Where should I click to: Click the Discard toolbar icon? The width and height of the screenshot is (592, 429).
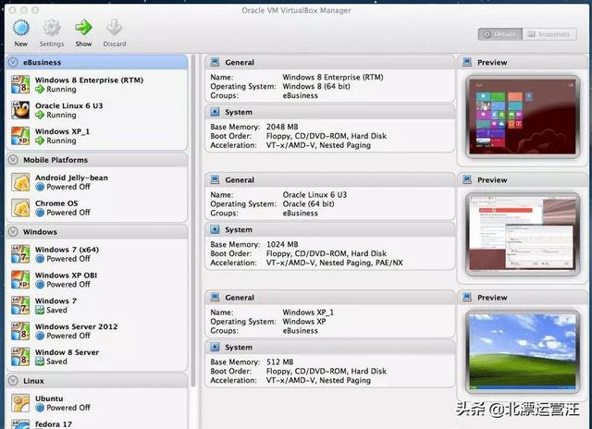114,28
